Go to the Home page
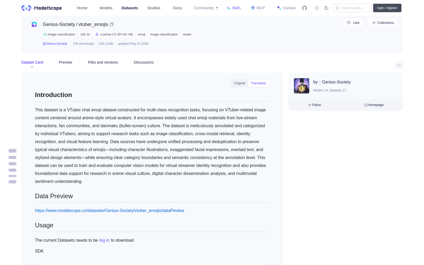This screenshot has height=265, width=424. coord(82,8)
